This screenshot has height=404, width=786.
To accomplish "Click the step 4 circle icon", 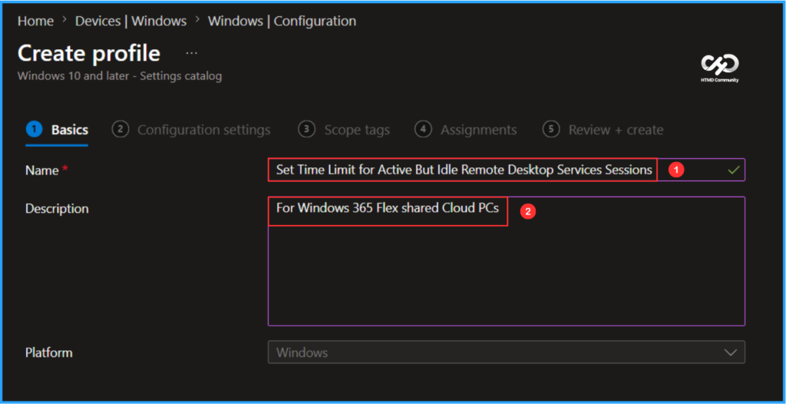I will pyautogui.click(x=423, y=130).
